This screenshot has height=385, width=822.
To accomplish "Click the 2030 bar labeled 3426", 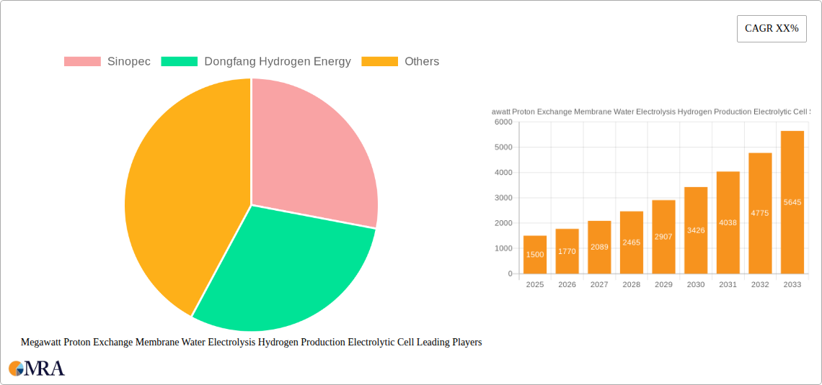I will pos(697,231).
